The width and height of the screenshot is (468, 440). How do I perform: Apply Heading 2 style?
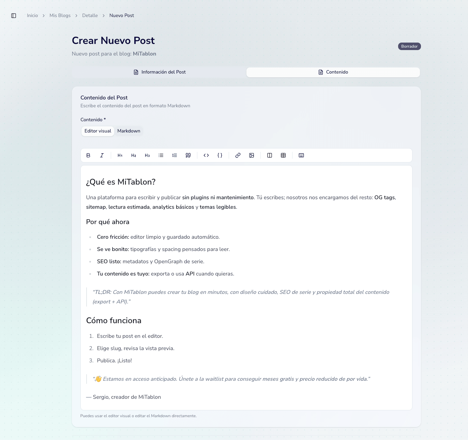(x=134, y=155)
